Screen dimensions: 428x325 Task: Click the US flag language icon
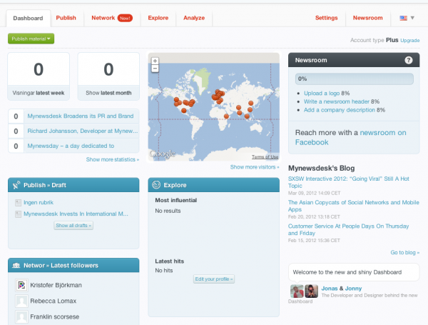404,18
